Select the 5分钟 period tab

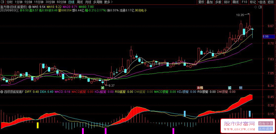pos(28,2)
